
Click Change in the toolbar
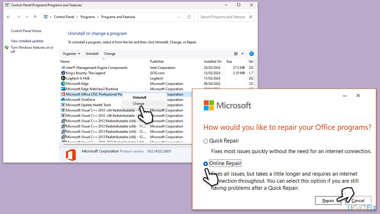pos(110,53)
